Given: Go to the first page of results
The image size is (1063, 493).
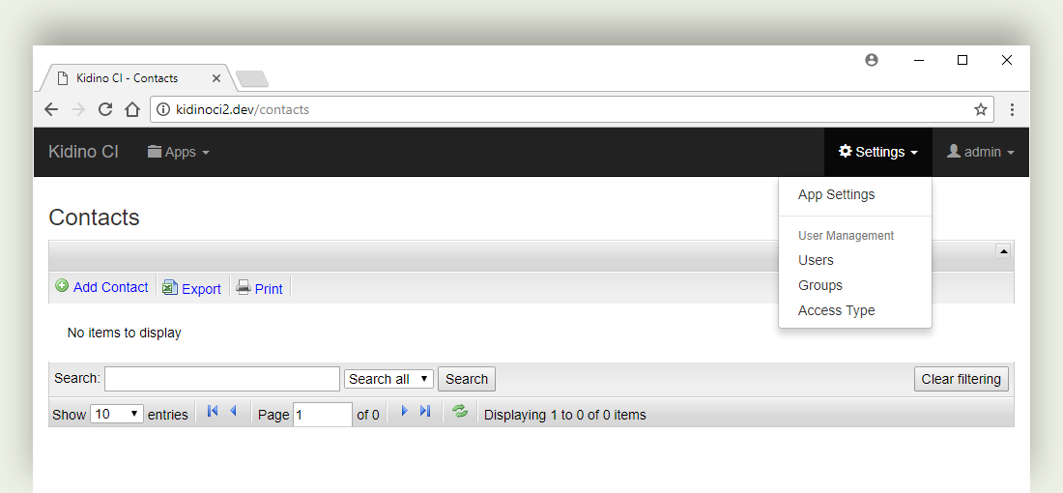Looking at the screenshot, I should point(213,411).
